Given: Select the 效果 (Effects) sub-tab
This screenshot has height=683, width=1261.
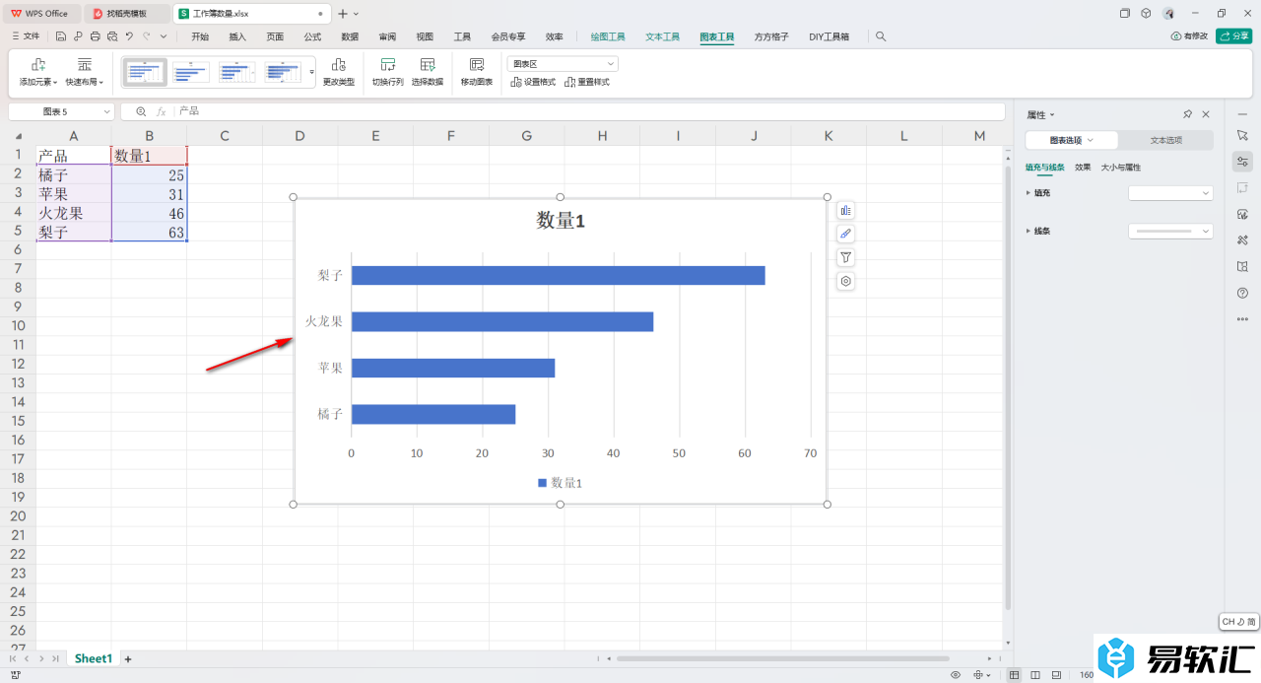Looking at the screenshot, I should [x=1083, y=168].
